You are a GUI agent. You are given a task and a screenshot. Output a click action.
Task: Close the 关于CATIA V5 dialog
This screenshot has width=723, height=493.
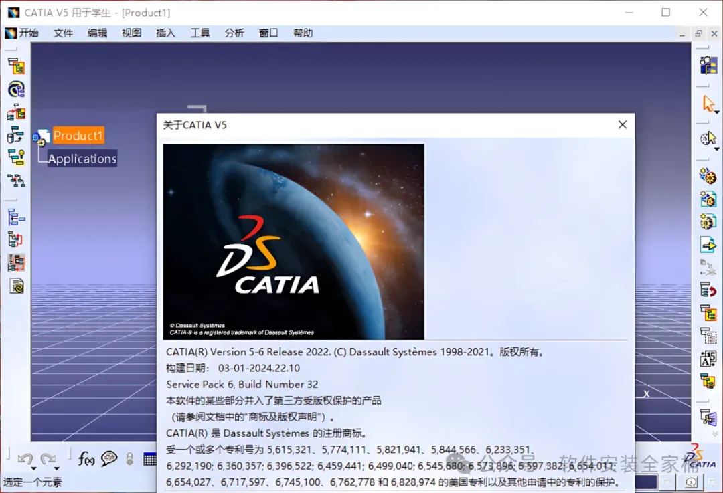pyautogui.click(x=623, y=125)
